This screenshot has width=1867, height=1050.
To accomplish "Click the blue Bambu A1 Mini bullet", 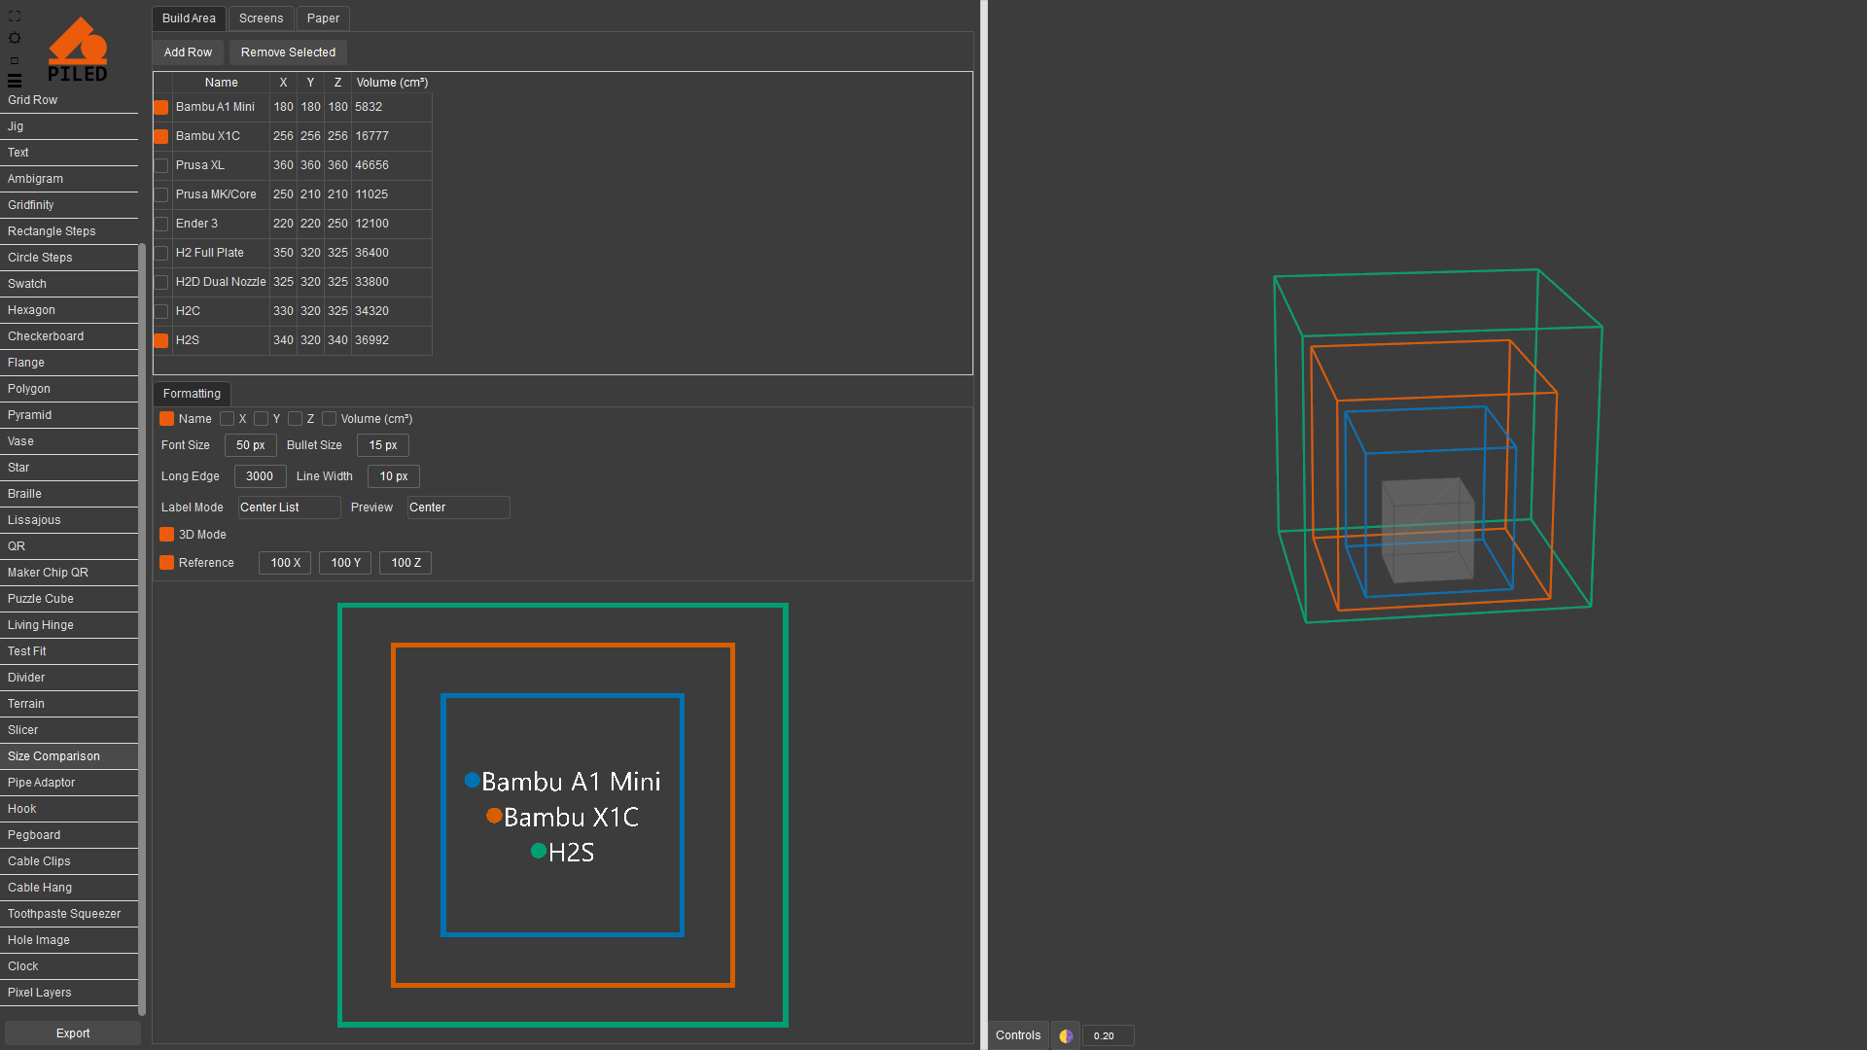I will [x=472, y=780].
